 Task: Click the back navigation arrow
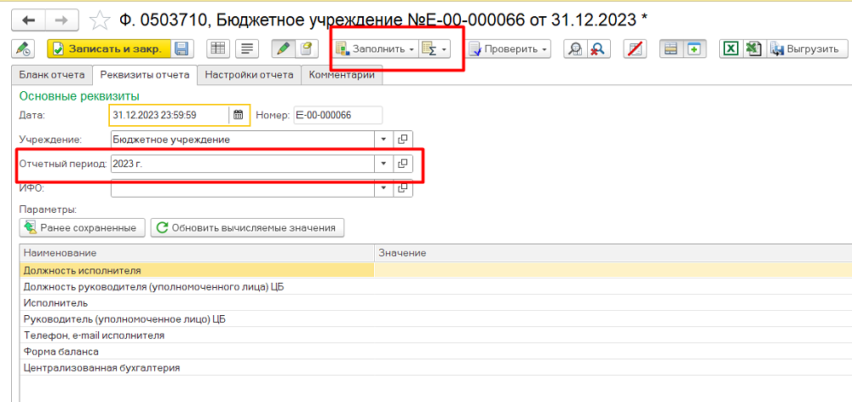29,19
